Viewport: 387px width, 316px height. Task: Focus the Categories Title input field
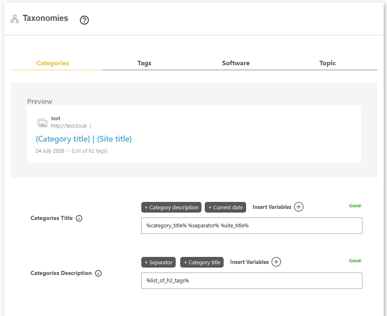[x=252, y=226]
